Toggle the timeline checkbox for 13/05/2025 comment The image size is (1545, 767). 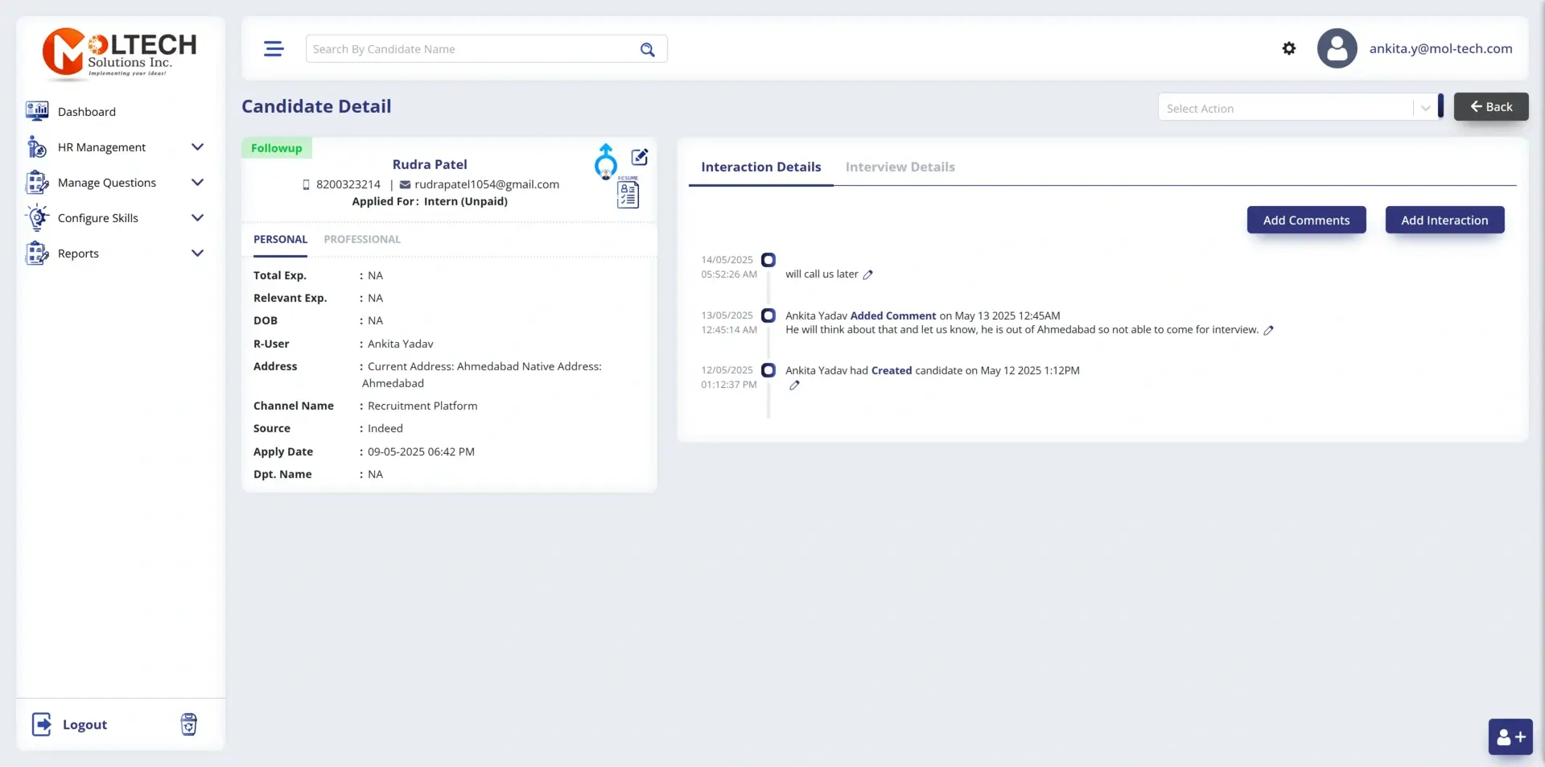(x=768, y=315)
